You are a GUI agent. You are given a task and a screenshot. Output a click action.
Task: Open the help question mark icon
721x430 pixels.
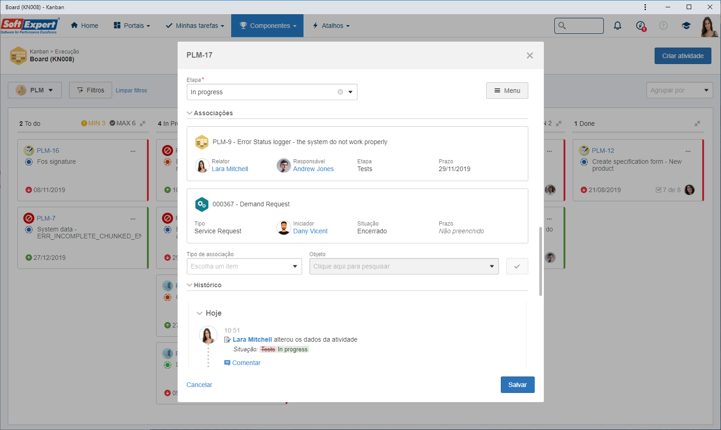663,26
